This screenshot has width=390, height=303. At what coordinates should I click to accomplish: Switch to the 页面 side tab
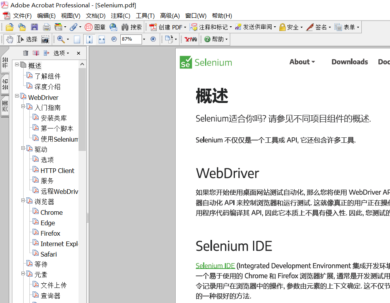click(5, 106)
